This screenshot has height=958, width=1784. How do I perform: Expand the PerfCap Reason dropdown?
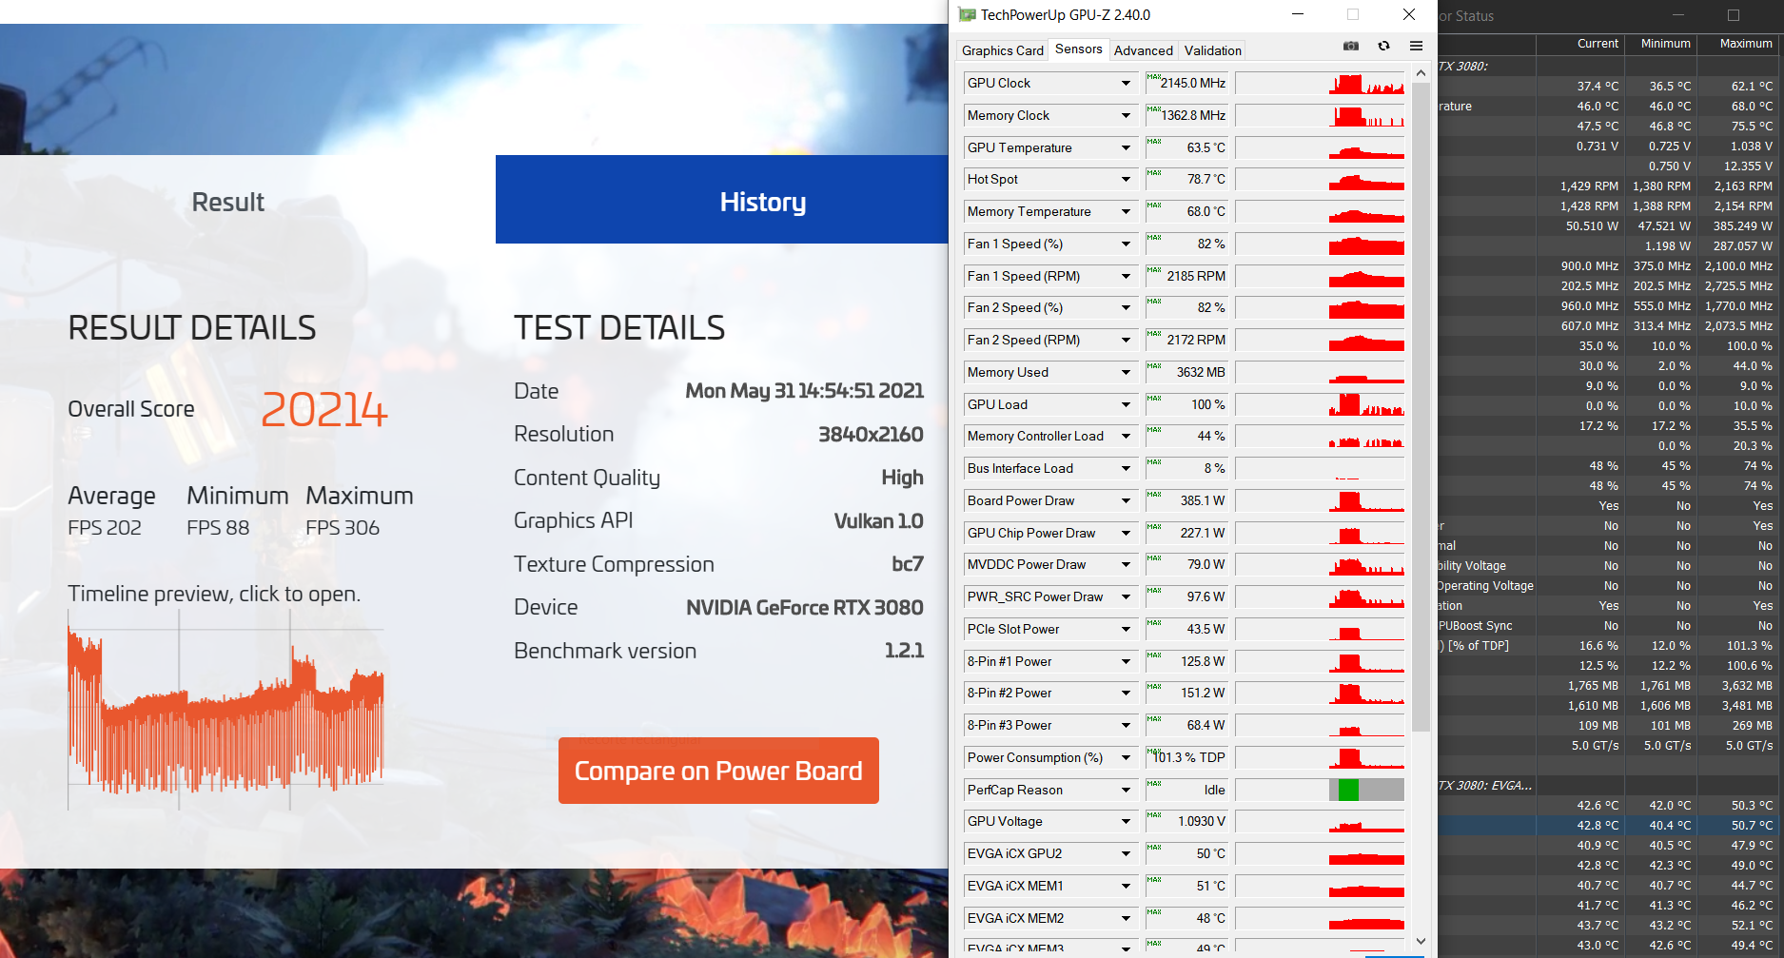point(1126,791)
